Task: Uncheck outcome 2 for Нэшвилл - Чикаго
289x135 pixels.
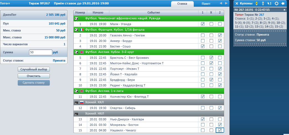Action: click(220, 130)
